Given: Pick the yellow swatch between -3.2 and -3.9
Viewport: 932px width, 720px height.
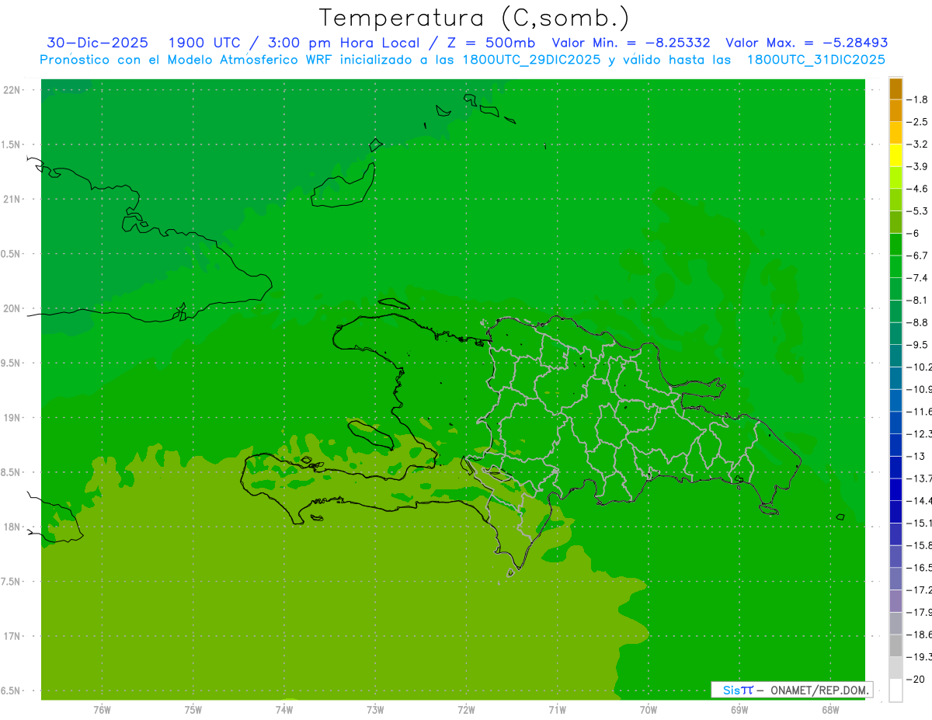Looking at the screenshot, I should point(895,155).
